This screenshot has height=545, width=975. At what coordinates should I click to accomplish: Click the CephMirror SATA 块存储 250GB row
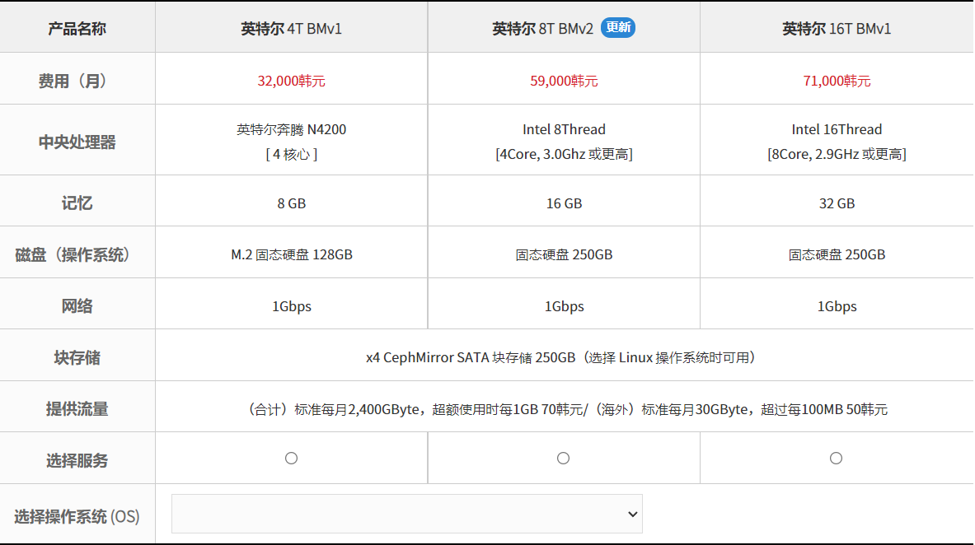click(564, 357)
